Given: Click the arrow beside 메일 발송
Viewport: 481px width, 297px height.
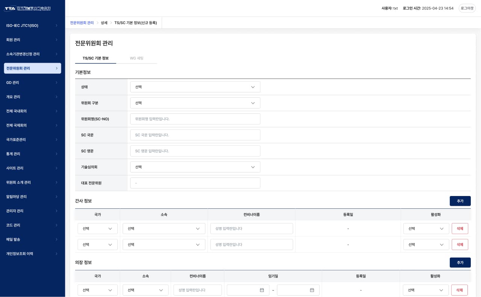Looking at the screenshot, I should click(x=56, y=240).
